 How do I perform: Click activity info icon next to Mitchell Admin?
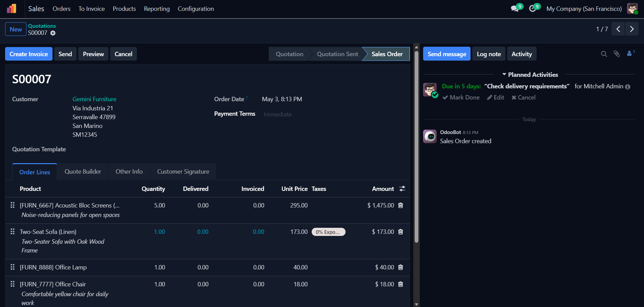(628, 87)
